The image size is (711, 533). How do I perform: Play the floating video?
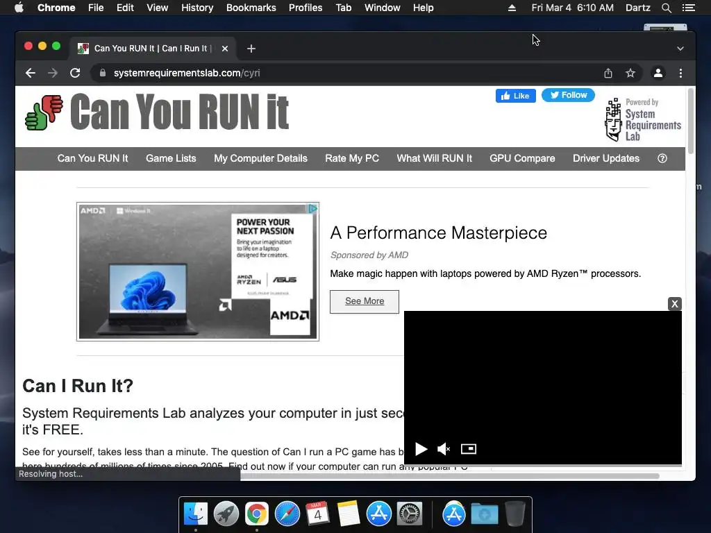point(421,449)
